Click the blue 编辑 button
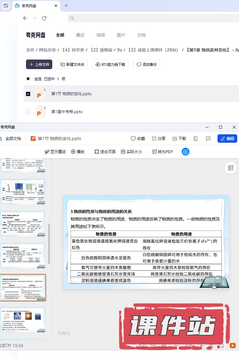 227,139
